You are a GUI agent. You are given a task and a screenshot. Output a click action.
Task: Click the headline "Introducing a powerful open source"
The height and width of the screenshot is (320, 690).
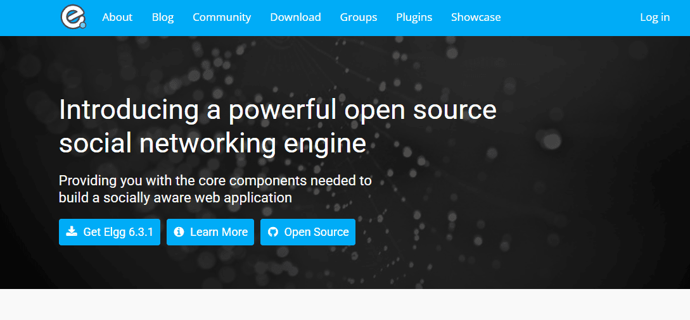click(278, 111)
